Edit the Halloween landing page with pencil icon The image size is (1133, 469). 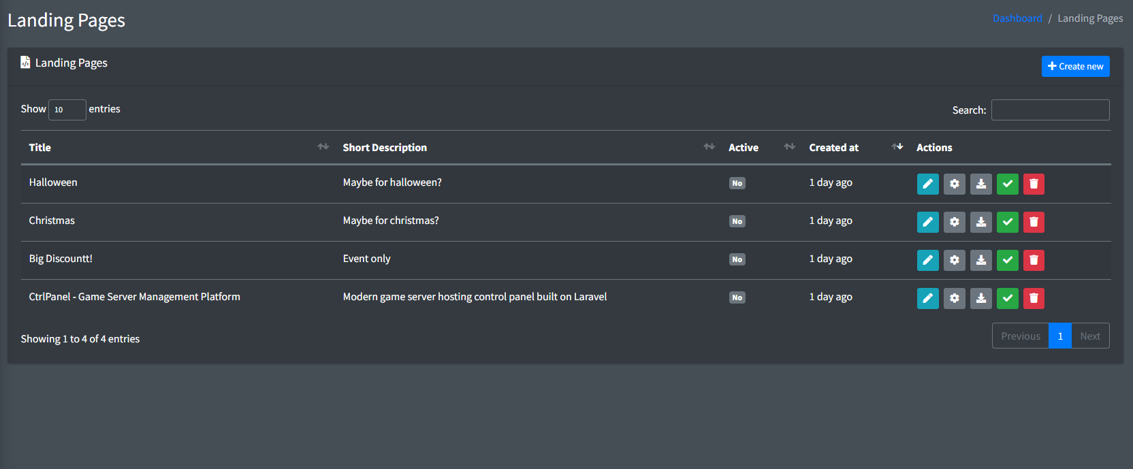[x=927, y=184]
